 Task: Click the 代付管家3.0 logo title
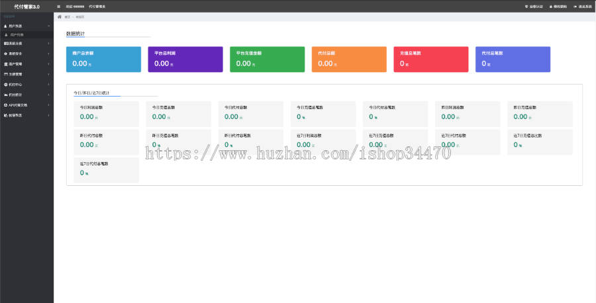pos(26,6)
